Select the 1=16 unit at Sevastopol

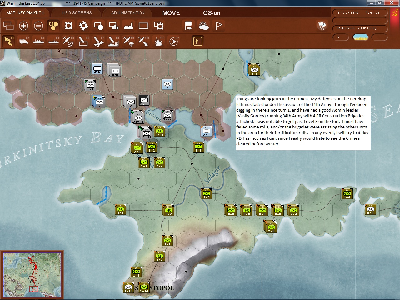128,288
